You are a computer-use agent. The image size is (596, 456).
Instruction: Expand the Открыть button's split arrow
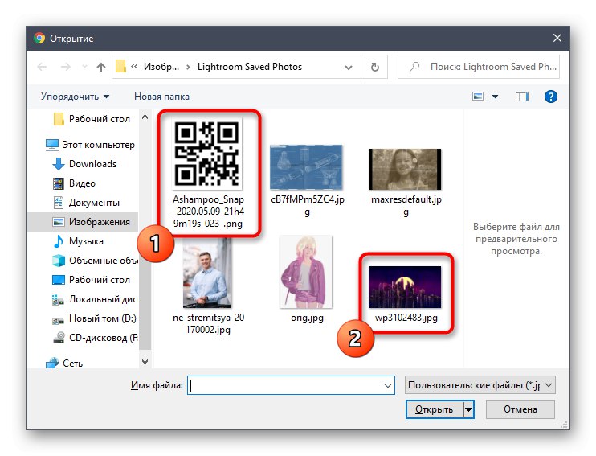click(468, 409)
